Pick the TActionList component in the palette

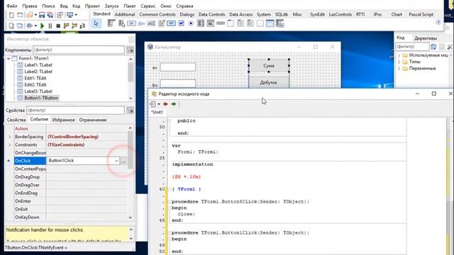pos(280,23)
